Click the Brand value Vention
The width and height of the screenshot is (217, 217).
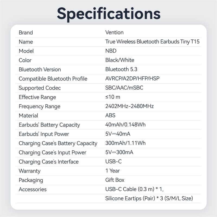[x=114, y=33]
